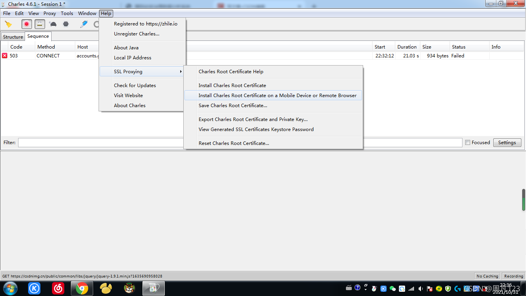Image resolution: width=526 pixels, height=296 pixels.
Task: Click the WeChat tray icon
Action: tap(393, 288)
